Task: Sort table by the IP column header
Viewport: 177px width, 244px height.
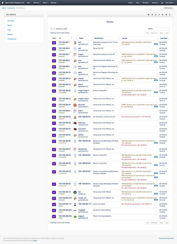Action: [x=65, y=38]
